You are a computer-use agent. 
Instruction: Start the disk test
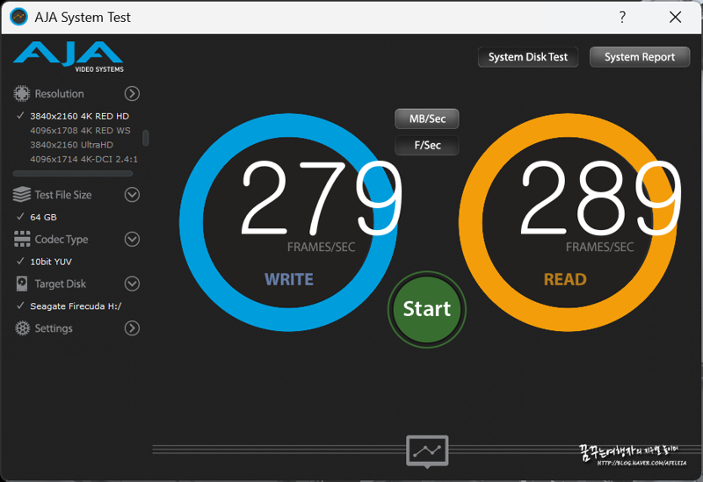[427, 309]
